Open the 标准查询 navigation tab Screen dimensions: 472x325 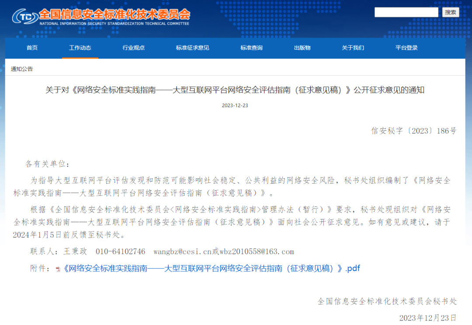(x=251, y=48)
